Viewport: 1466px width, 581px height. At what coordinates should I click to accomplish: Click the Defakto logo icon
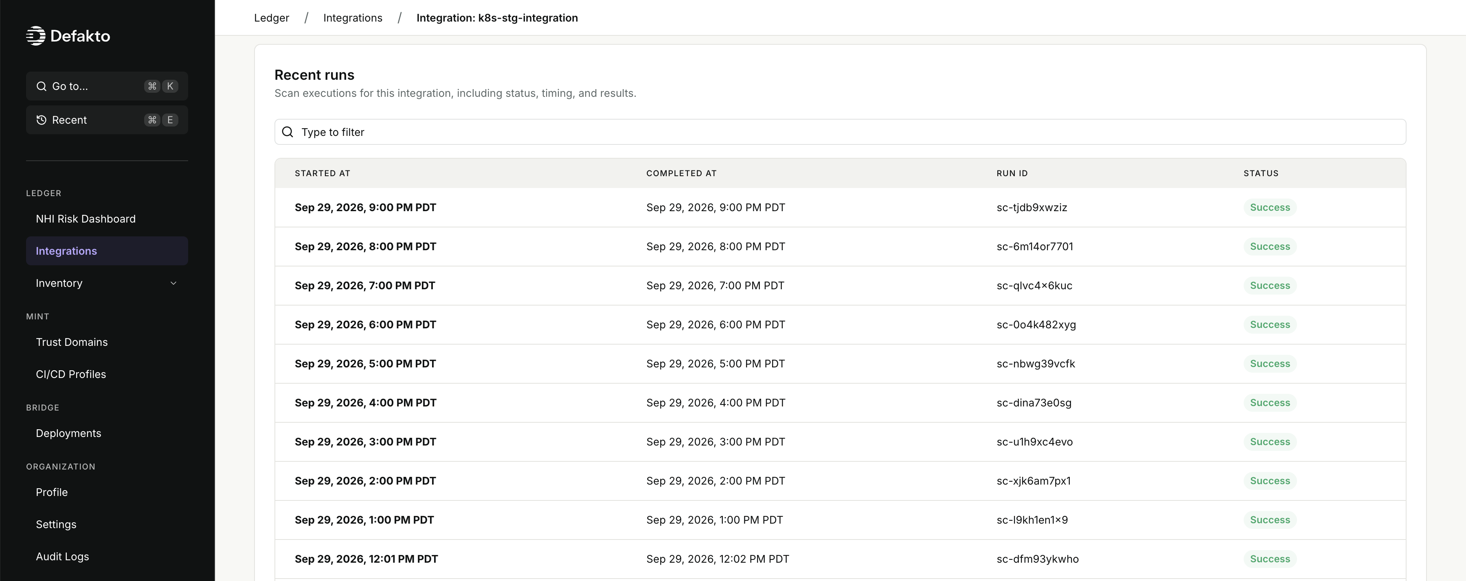point(36,36)
